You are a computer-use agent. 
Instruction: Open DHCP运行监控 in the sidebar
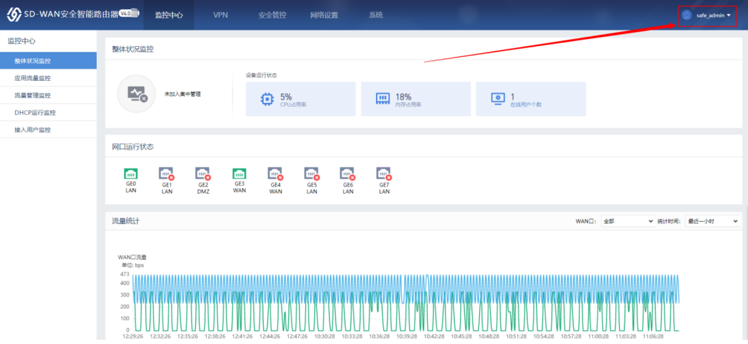point(35,112)
